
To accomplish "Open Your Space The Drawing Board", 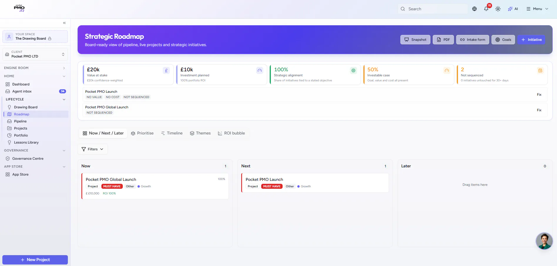I will pyautogui.click(x=35, y=36).
